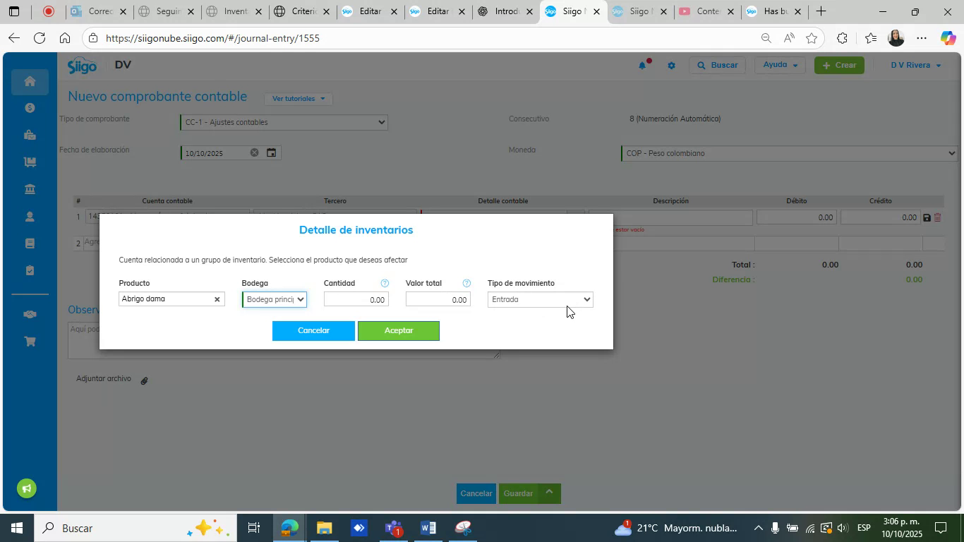Click the Valor total input field
This screenshot has height=542, width=964.
tap(438, 300)
